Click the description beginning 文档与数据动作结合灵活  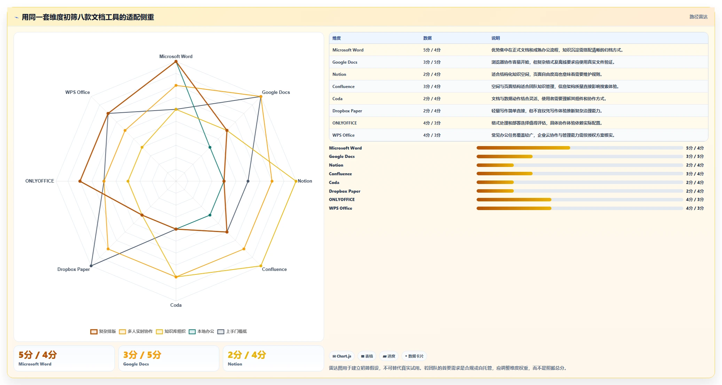(549, 99)
